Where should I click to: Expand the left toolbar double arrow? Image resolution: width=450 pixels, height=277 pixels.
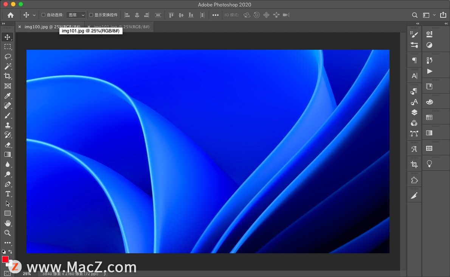click(3, 23)
